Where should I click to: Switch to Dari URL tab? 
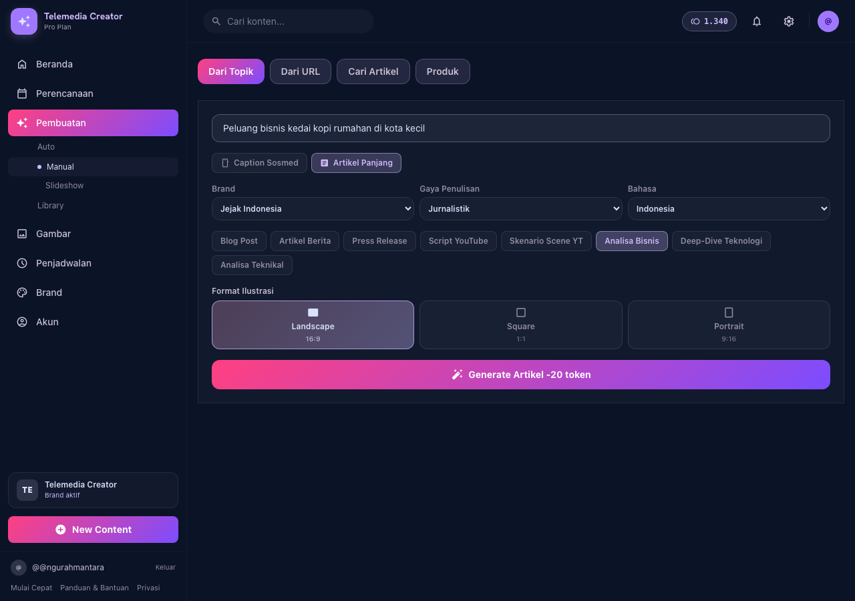(301, 71)
